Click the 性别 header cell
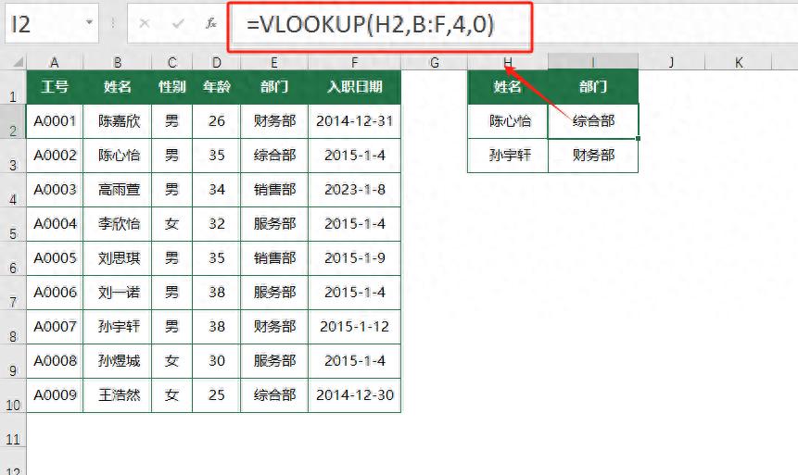Image resolution: width=798 pixels, height=475 pixels. click(x=172, y=87)
